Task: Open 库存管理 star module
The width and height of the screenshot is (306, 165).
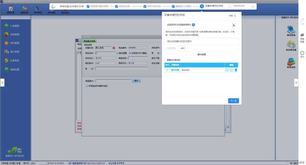Action: point(12,43)
